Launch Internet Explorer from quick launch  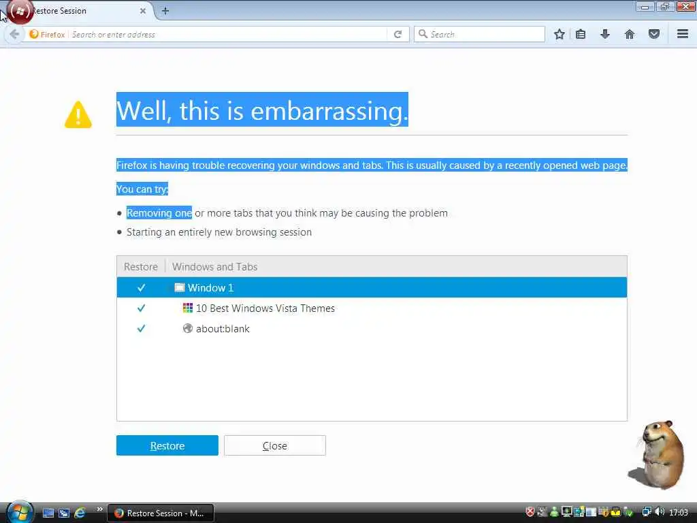[80, 513]
